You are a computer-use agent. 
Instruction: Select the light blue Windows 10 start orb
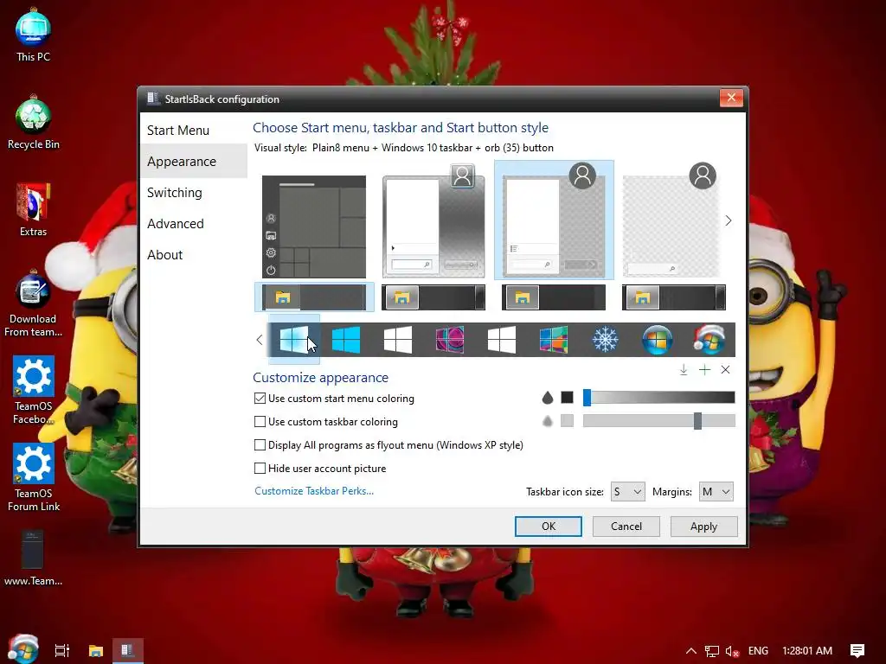click(294, 339)
